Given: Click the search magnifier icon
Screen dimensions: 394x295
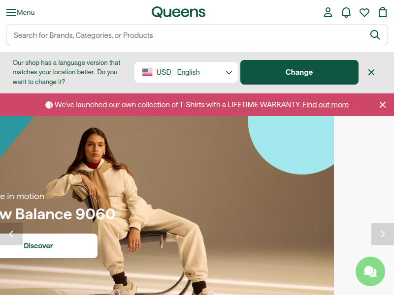Looking at the screenshot, I should (x=375, y=35).
